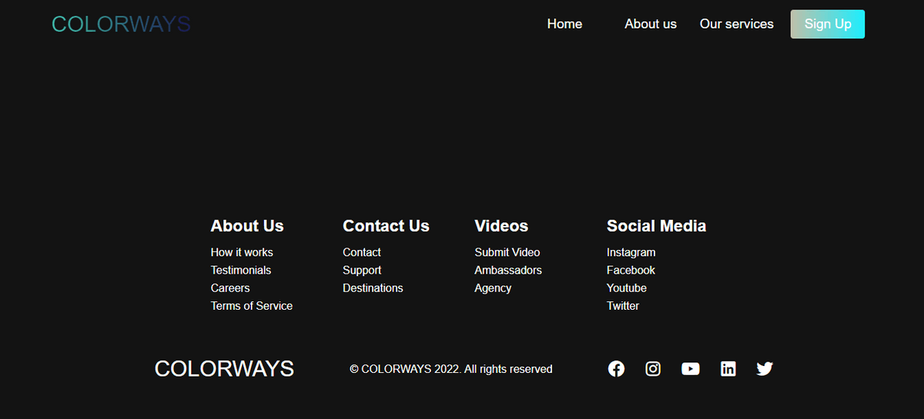Open the Destinations link

[x=373, y=288]
